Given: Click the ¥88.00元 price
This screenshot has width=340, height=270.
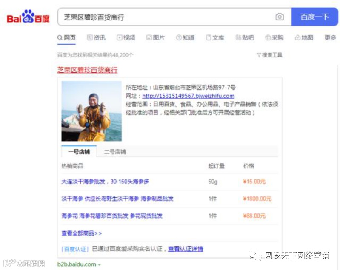Looking at the screenshot, I should coord(254,216).
